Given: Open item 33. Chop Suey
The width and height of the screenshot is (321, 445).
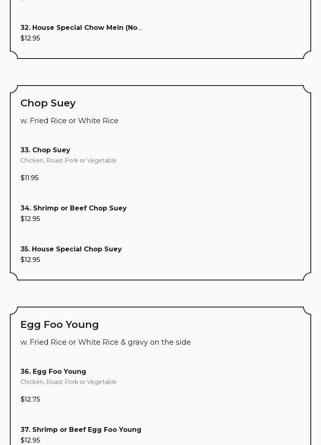Looking at the screenshot, I should [45, 150].
